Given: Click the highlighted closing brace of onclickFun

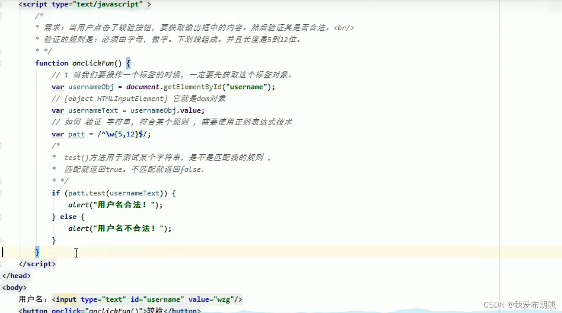Looking at the screenshot, I should pos(37,252).
